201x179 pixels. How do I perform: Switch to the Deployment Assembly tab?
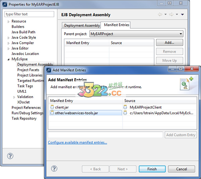(82, 26)
